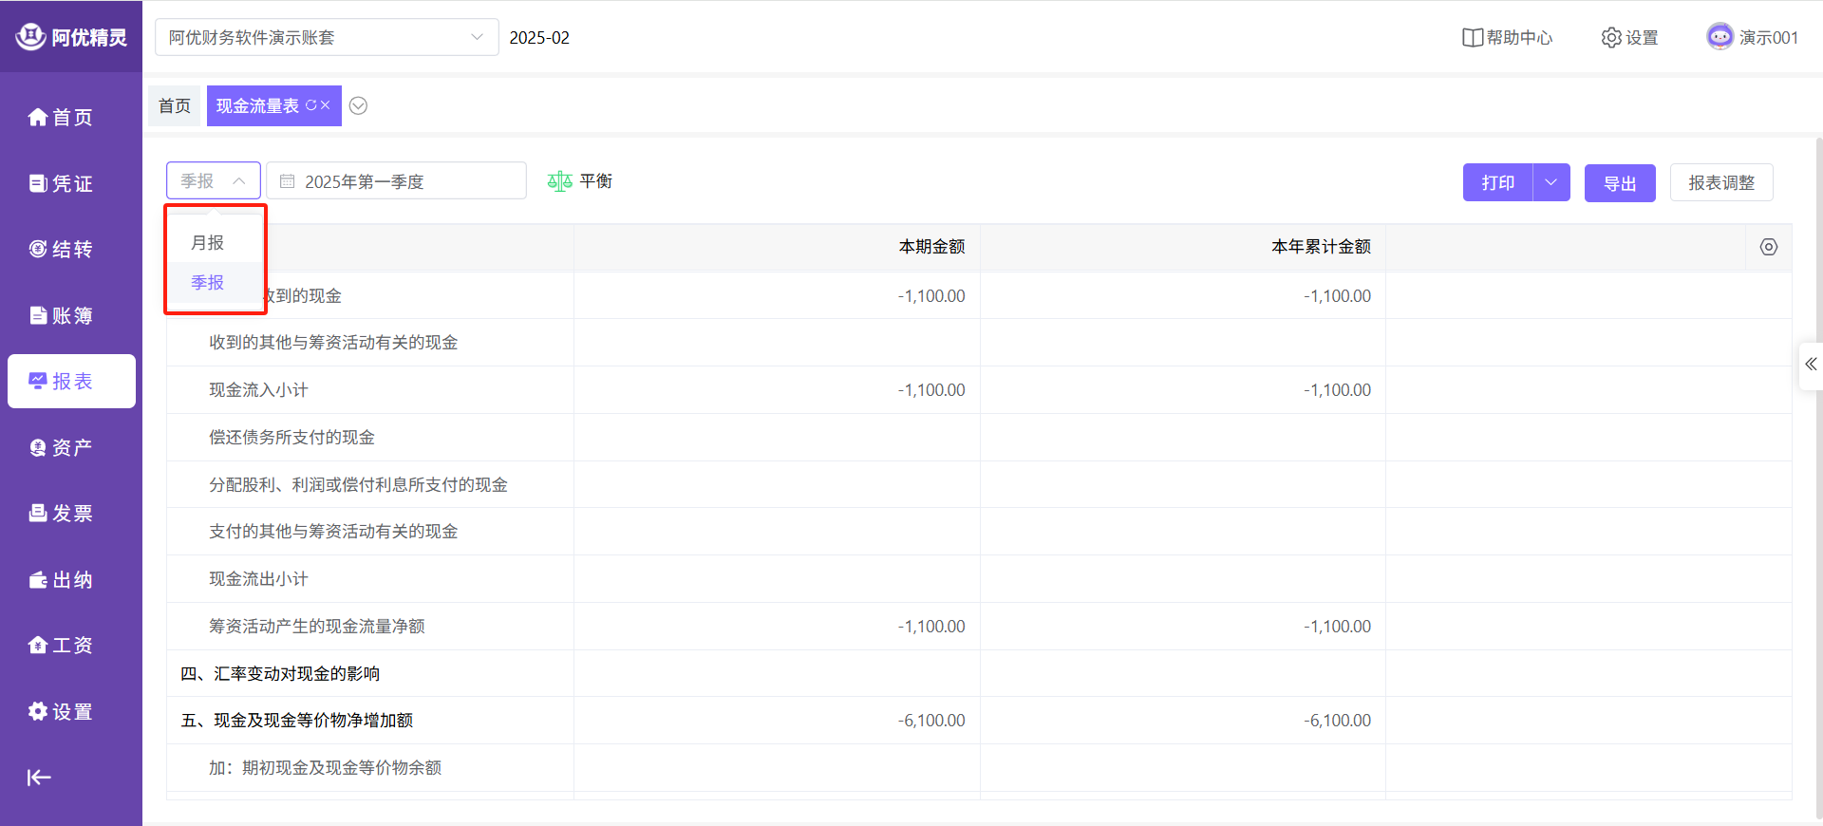Click the 报表调整 button
Screen dimensions: 1823x826
[1720, 182]
